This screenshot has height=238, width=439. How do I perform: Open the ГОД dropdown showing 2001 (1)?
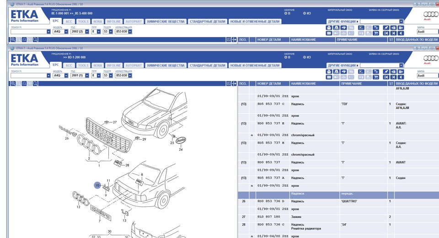[x=87, y=76]
